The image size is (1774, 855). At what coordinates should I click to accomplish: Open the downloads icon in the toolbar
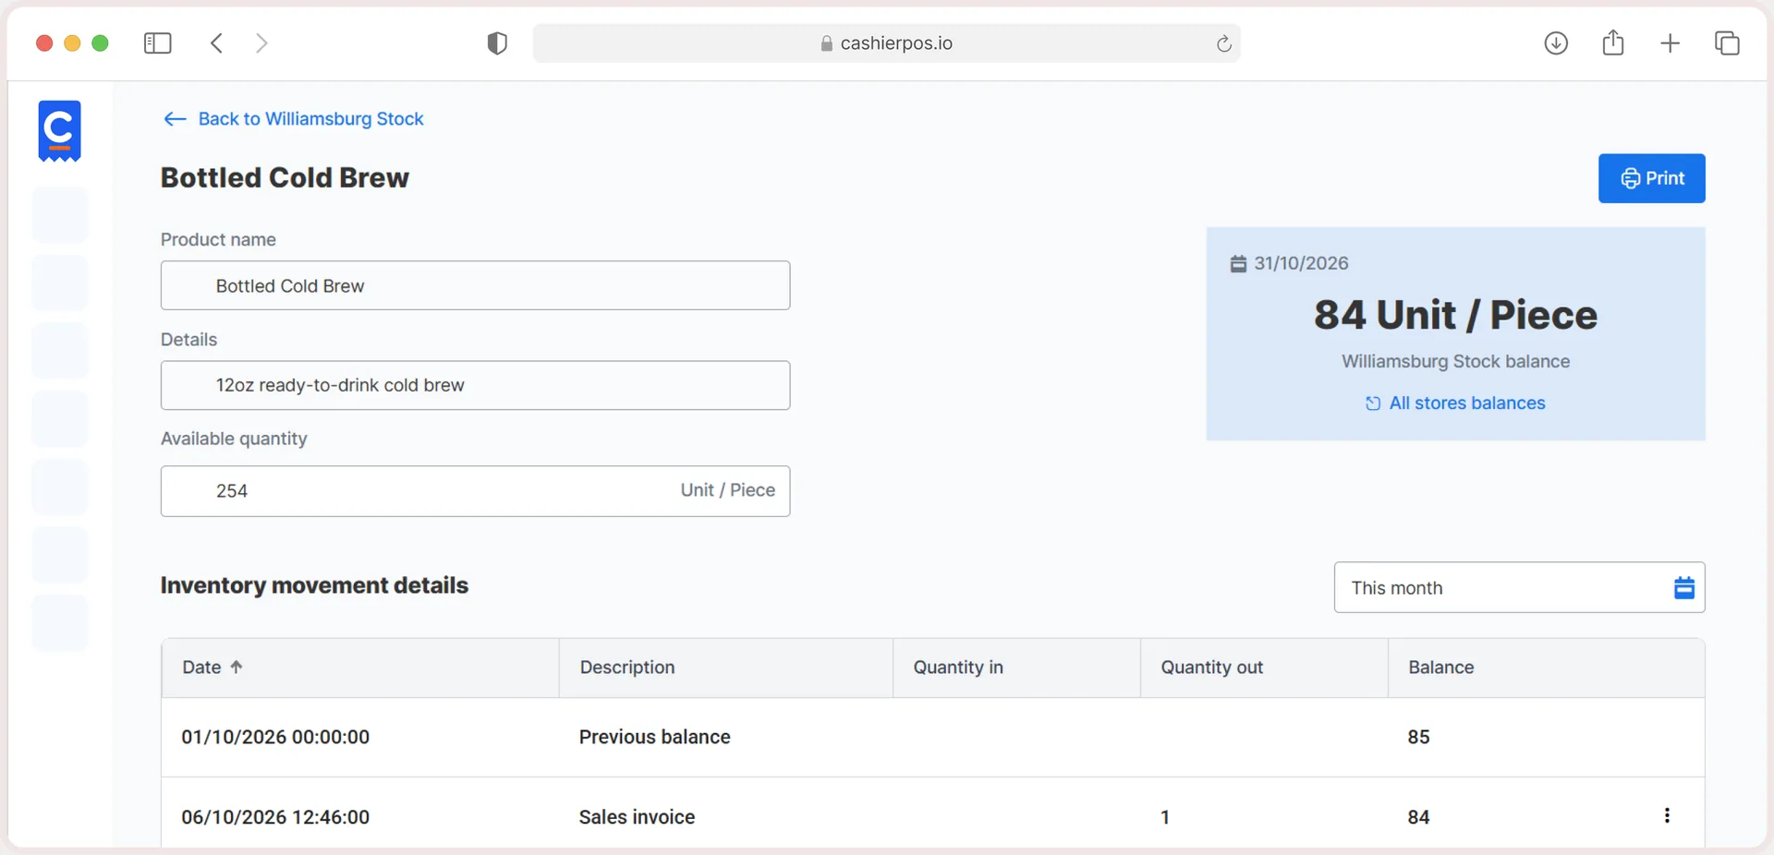[1556, 43]
